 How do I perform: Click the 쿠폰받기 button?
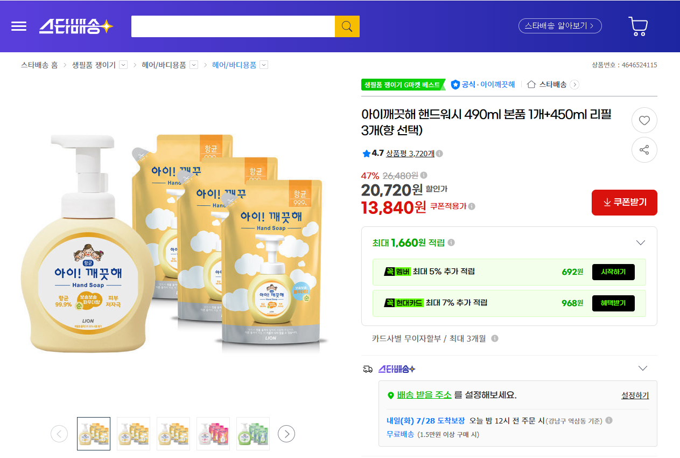click(x=625, y=202)
